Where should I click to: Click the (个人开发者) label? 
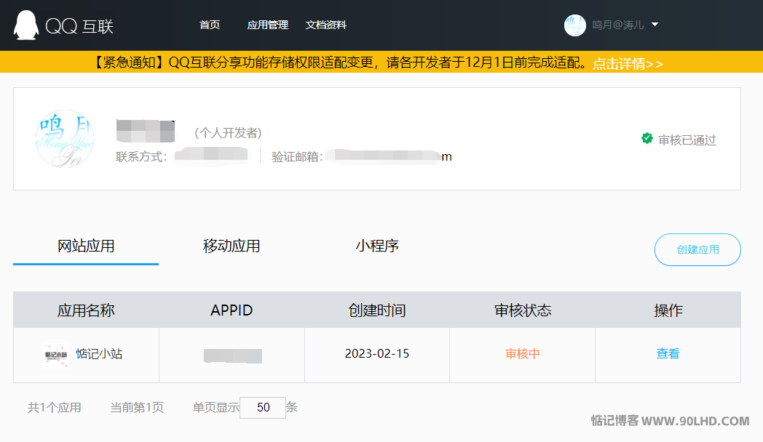point(228,132)
